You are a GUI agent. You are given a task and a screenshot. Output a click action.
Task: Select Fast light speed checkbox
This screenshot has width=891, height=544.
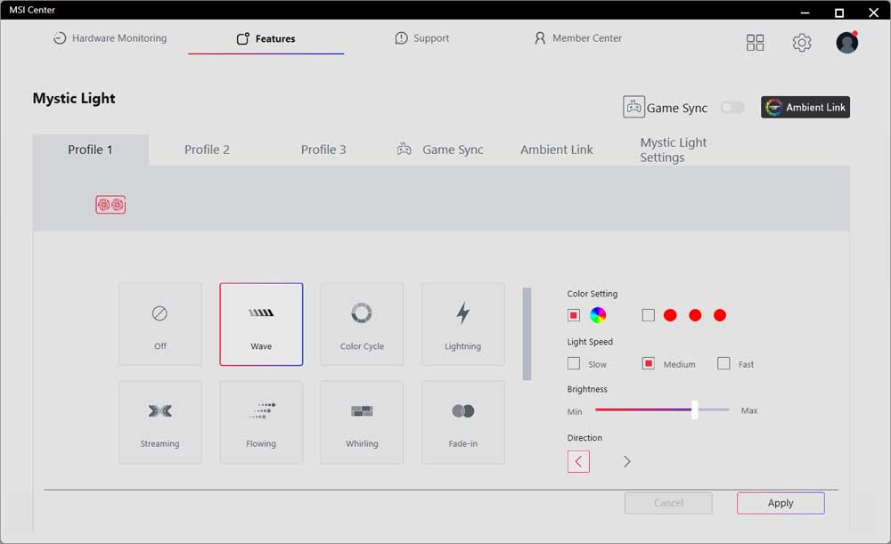[x=723, y=363]
